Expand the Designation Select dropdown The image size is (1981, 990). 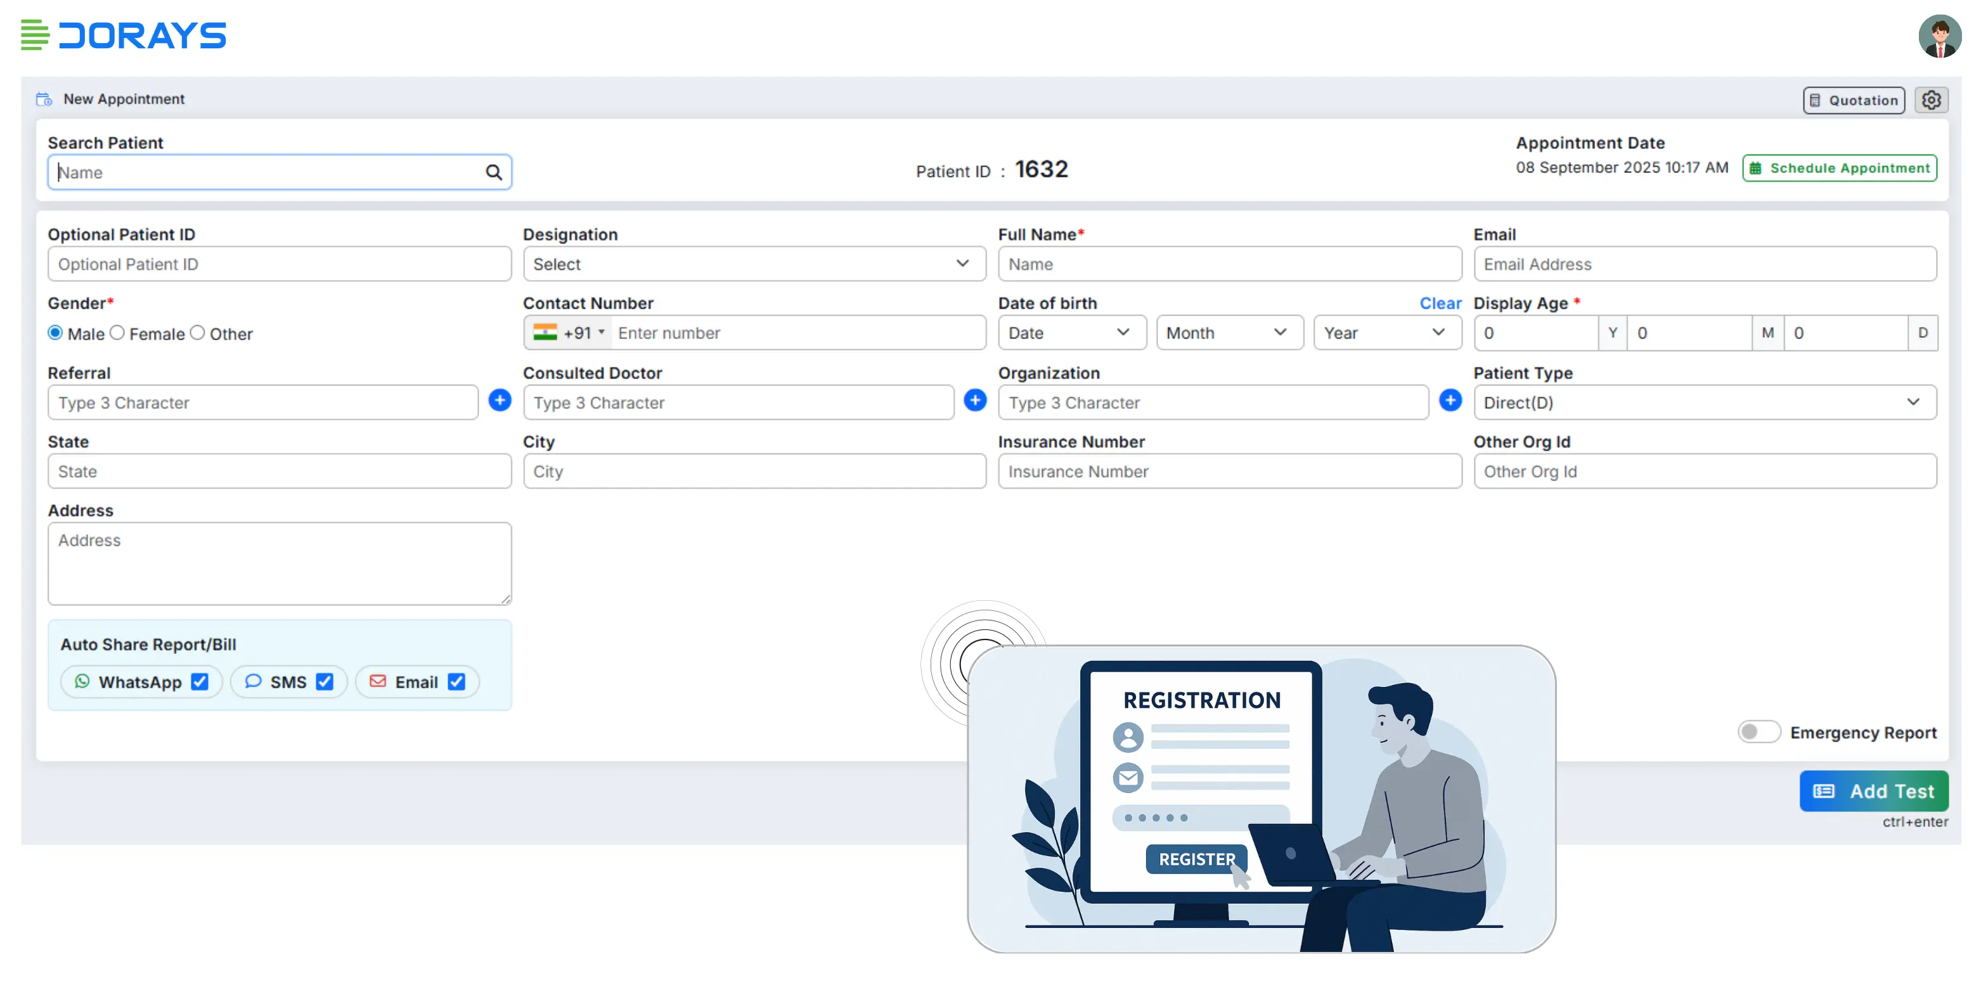pos(754,264)
